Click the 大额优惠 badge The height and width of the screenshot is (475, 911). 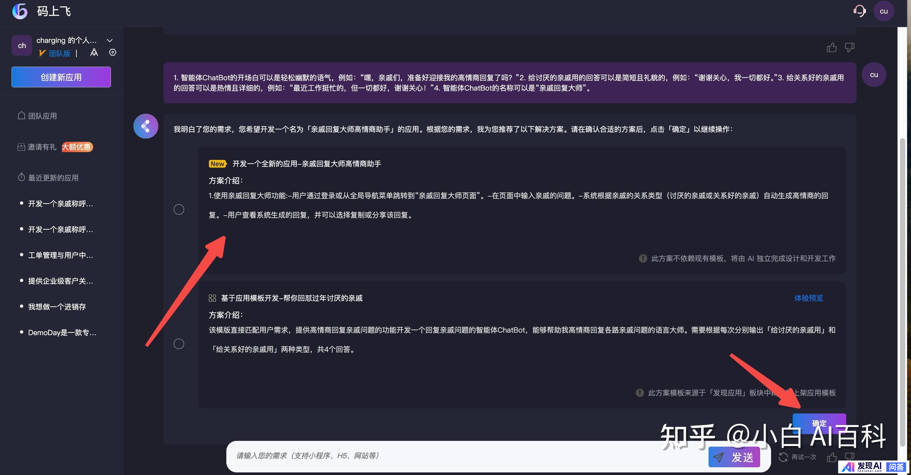click(77, 147)
